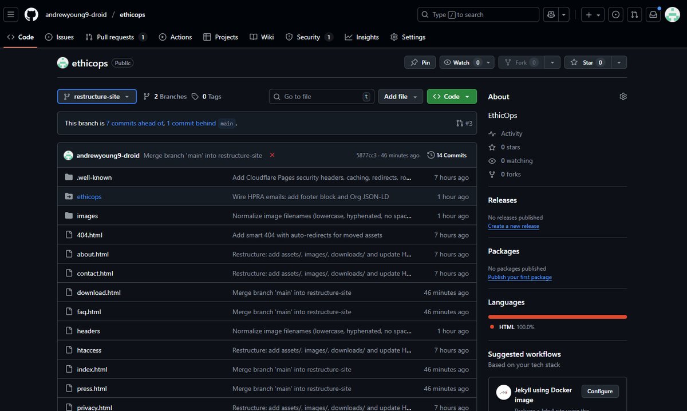Open about.html file
This screenshot has width=687, height=411.
tap(93, 254)
